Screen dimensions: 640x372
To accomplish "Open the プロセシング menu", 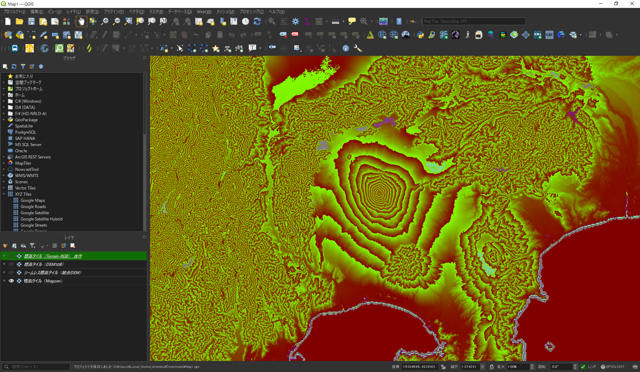I will [251, 11].
